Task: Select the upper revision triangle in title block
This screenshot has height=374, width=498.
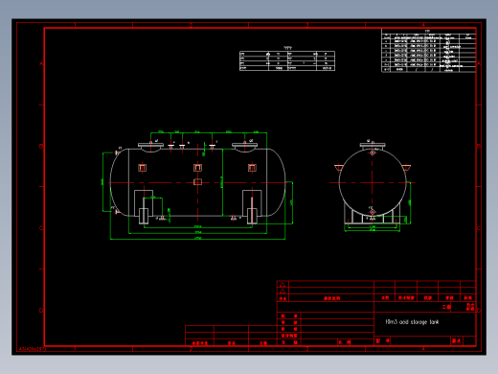Action: pos(283,285)
